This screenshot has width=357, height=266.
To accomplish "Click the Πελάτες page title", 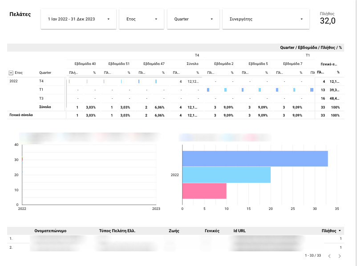I will coord(20,14).
